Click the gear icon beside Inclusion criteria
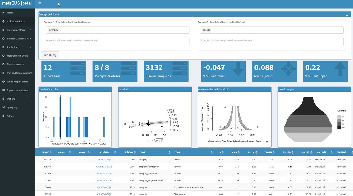 [3, 21]
